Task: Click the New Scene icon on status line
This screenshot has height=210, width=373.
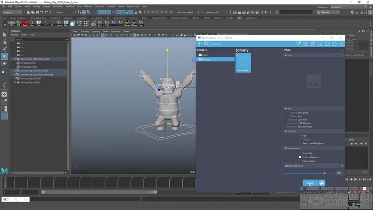Action: [28, 12]
